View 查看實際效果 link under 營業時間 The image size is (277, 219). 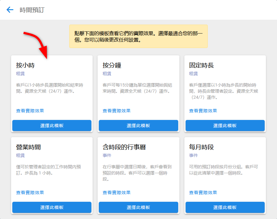(x=30, y=193)
